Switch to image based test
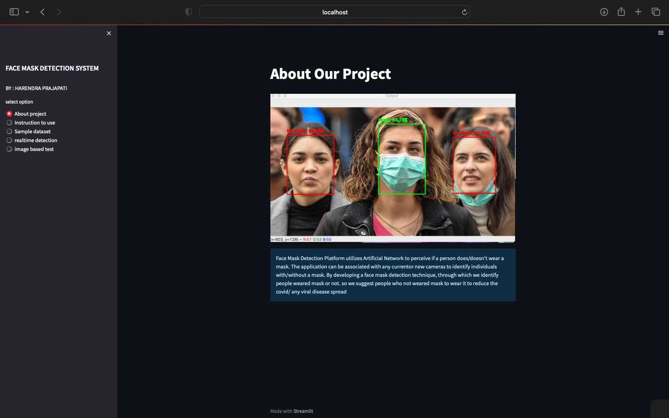The width and height of the screenshot is (669, 418). tap(34, 149)
